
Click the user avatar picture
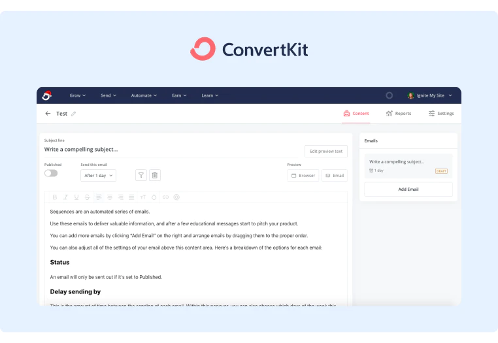(410, 95)
